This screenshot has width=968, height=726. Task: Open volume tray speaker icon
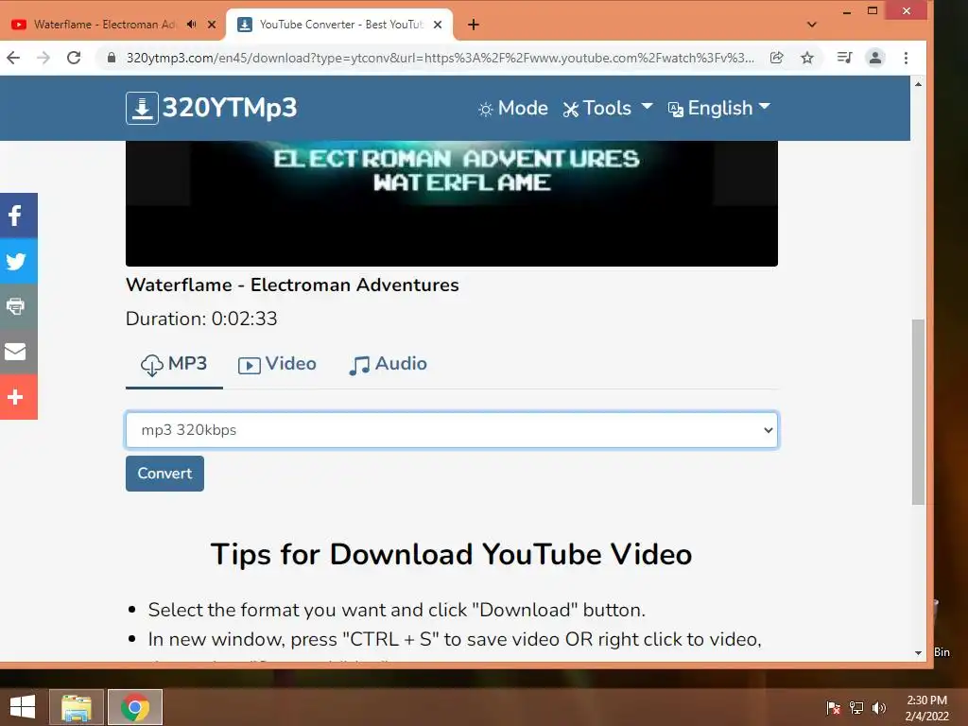[x=878, y=707]
